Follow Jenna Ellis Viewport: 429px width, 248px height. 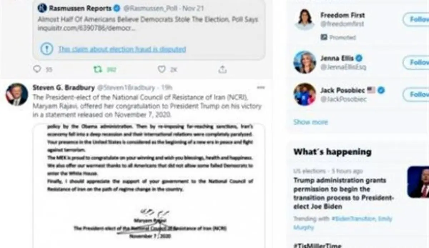[416, 63]
